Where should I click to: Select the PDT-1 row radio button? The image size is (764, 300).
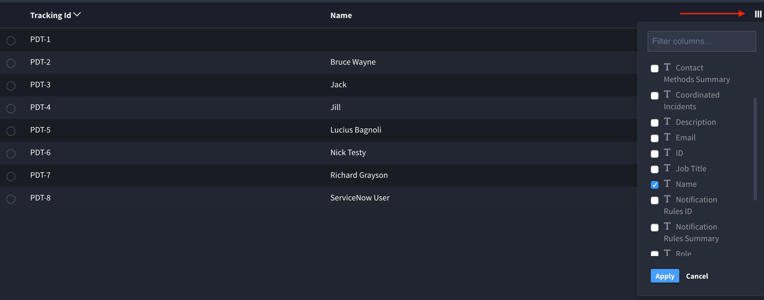click(11, 41)
